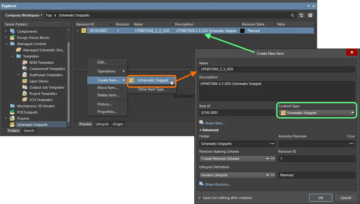Click Cancel in Create New Item dialog
This screenshot has height=204, width=360.
pos(345,197)
